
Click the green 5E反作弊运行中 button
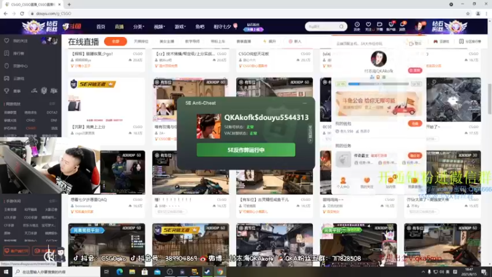click(245, 150)
